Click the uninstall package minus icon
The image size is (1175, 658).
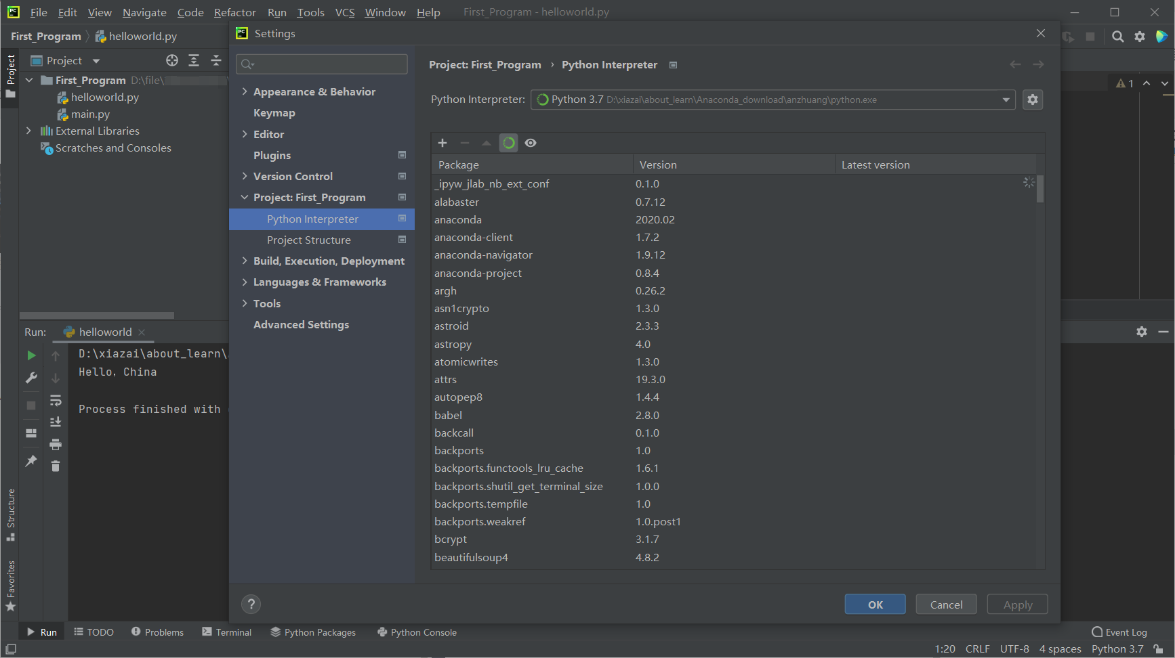point(465,143)
